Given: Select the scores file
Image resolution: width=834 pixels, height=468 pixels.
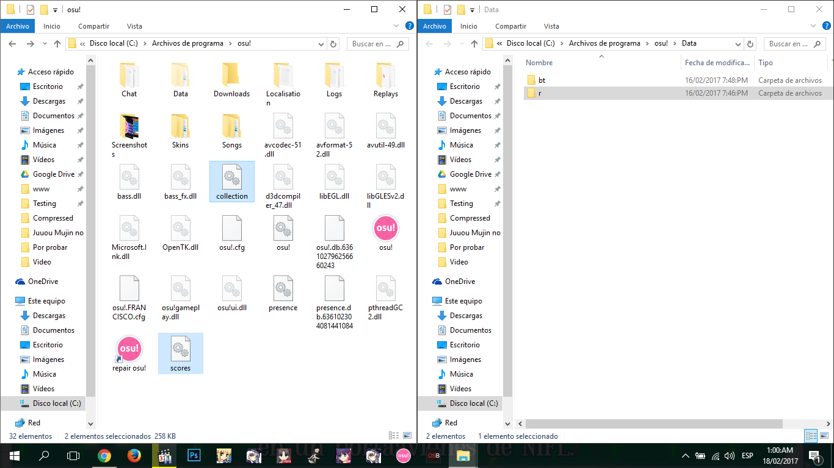Looking at the screenshot, I should (181, 353).
